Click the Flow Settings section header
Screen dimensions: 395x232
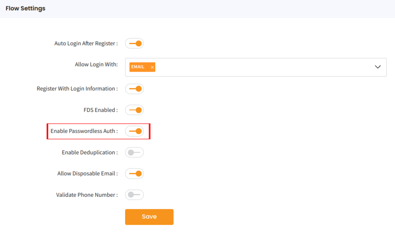pos(25,8)
